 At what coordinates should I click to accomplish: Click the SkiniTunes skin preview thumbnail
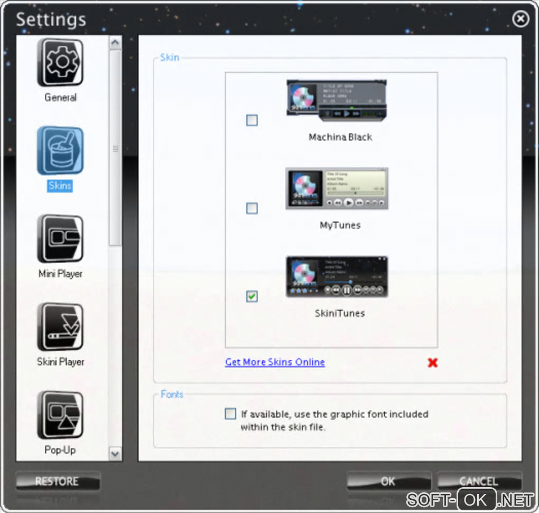tap(337, 276)
